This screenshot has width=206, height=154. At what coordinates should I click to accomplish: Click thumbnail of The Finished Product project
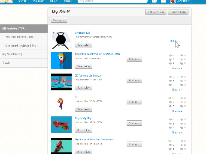click(x=61, y=60)
